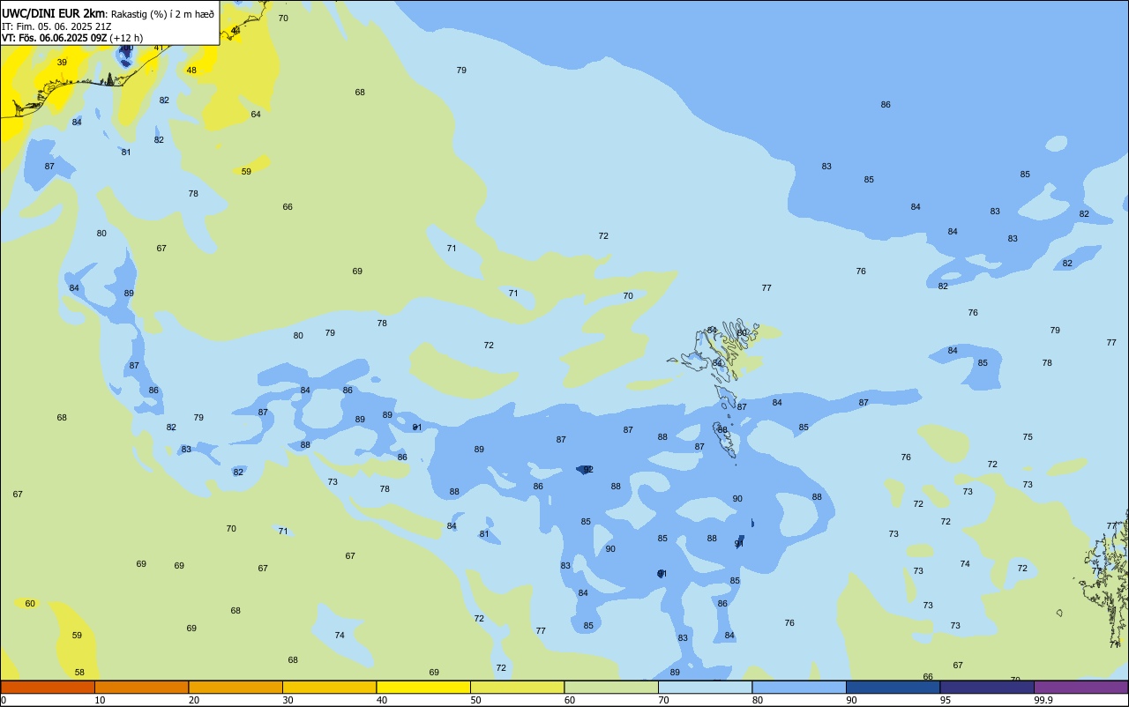Click the 50–60 pale yellow legend swatch
The height and width of the screenshot is (707, 1129).
pos(518,687)
